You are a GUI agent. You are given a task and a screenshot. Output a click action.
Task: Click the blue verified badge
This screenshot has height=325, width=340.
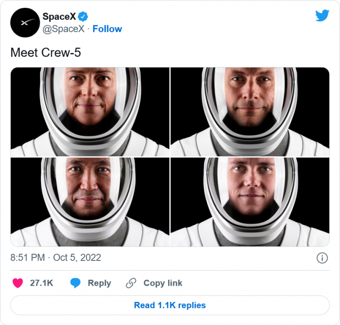[83, 17]
